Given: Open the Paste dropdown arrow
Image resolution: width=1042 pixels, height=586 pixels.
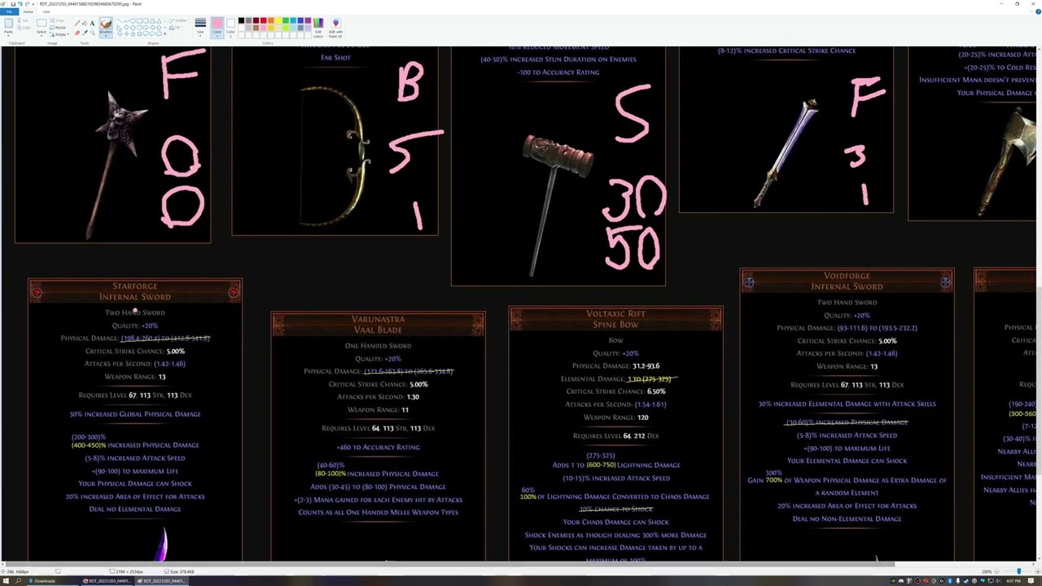Looking at the screenshot, I should click(8, 35).
